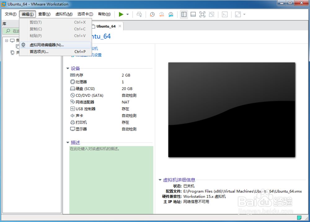The height and width of the screenshot is (222, 310).
Task: Click the config file path text
Action: tap(243, 191)
